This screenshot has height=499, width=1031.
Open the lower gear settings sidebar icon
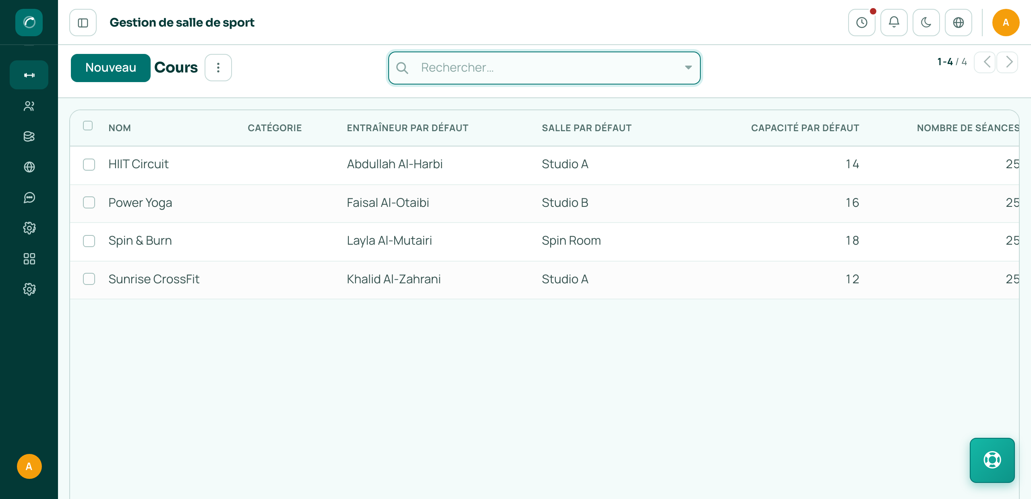coord(29,289)
